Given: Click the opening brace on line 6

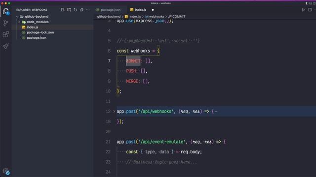Looking at the screenshot, I should [x=158, y=51].
